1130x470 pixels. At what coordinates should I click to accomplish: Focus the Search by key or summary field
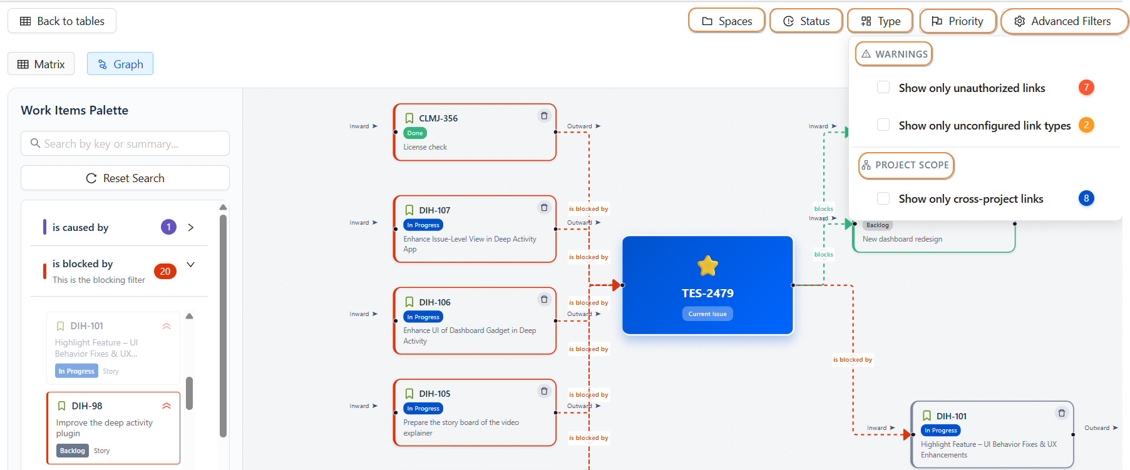coord(125,144)
